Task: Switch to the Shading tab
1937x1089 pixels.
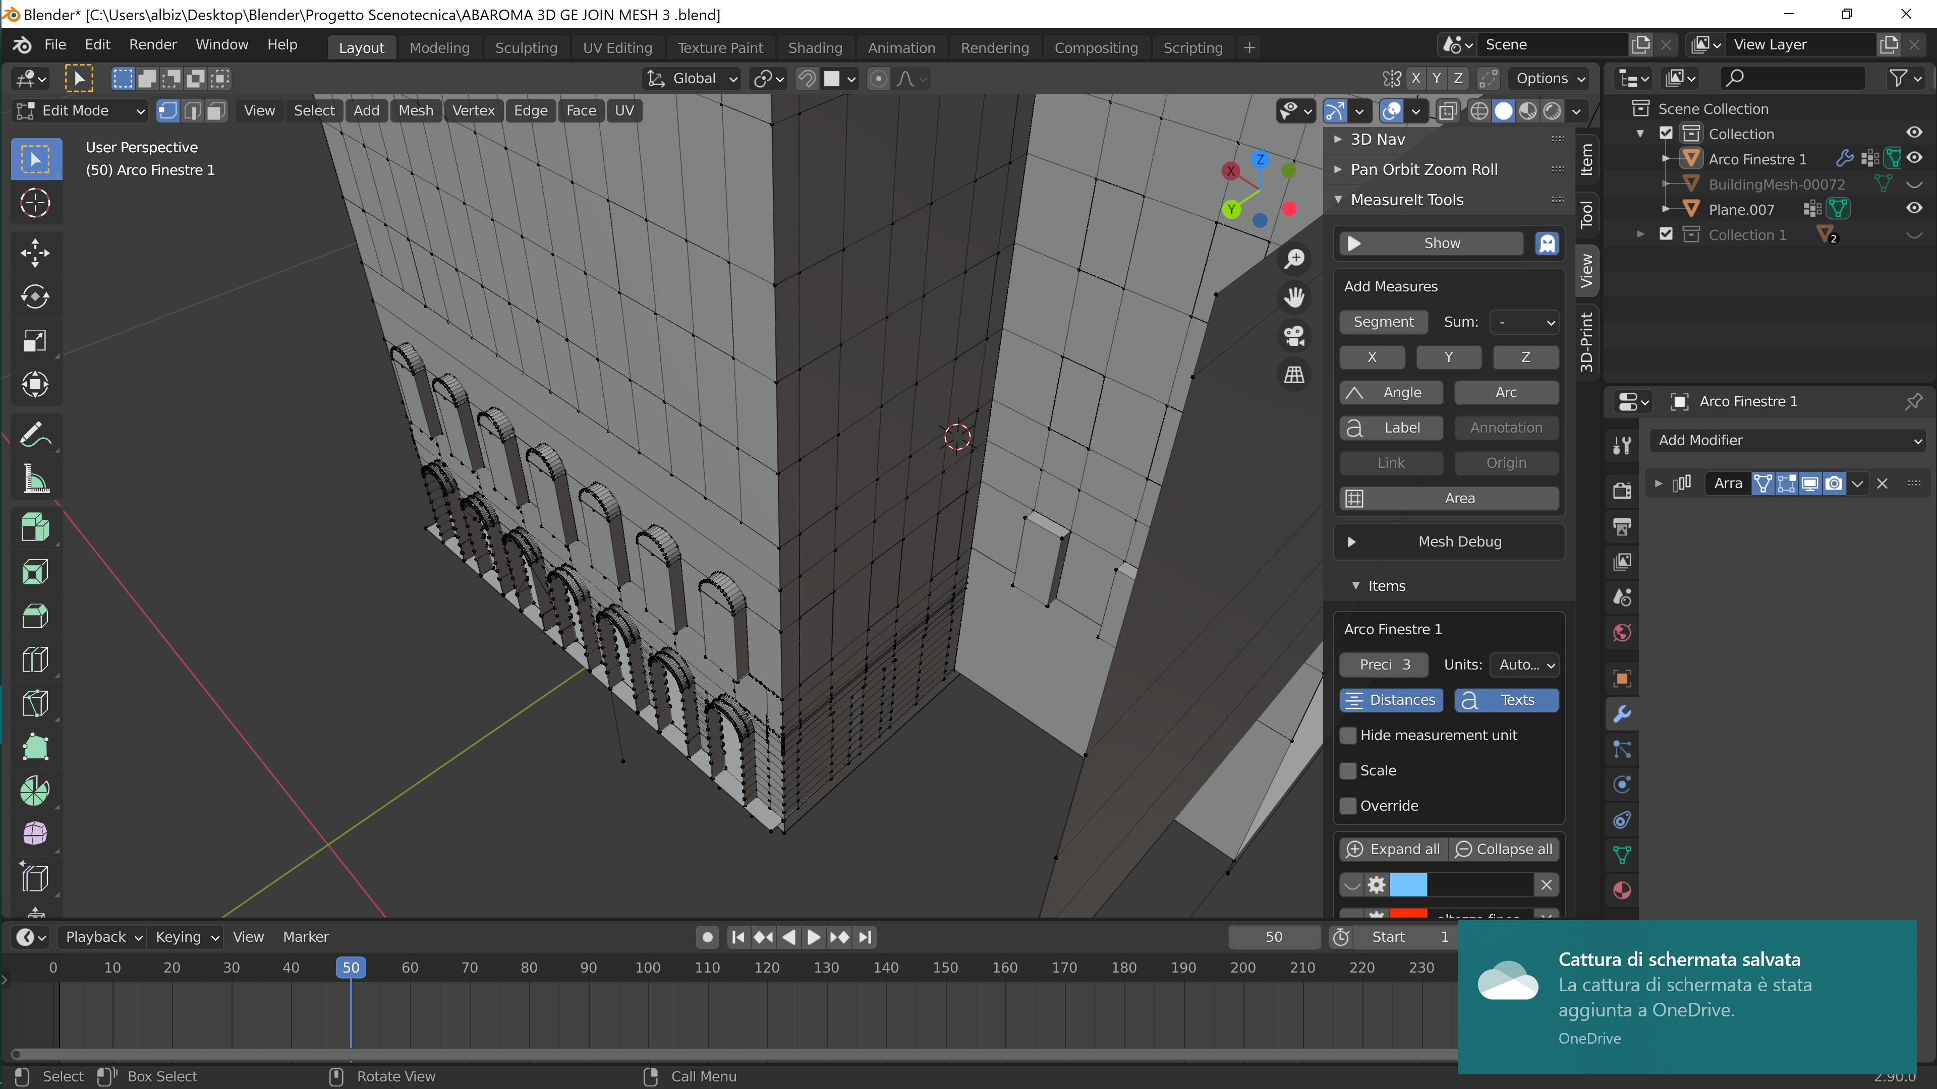Action: coord(814,46)
